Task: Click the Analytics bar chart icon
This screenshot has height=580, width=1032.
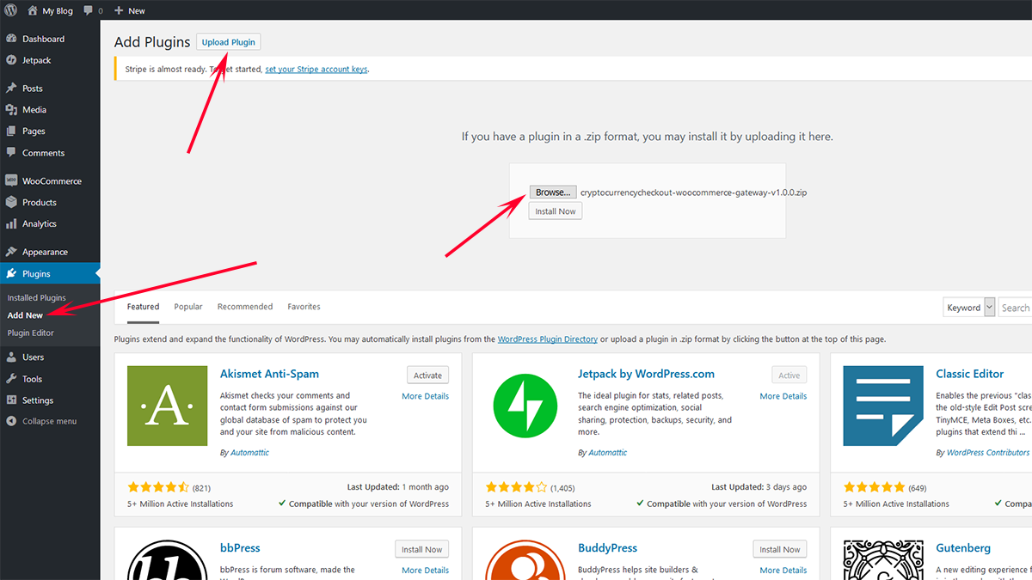Action: 11,224
